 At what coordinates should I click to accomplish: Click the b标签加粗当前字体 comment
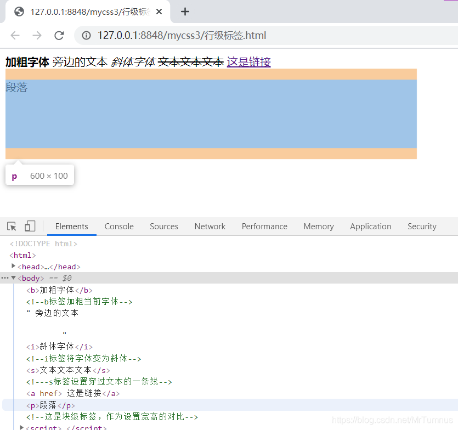click(79, 302)
